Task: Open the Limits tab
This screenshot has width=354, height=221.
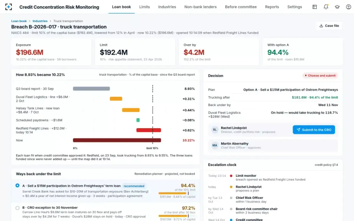Action: point(145,7)
